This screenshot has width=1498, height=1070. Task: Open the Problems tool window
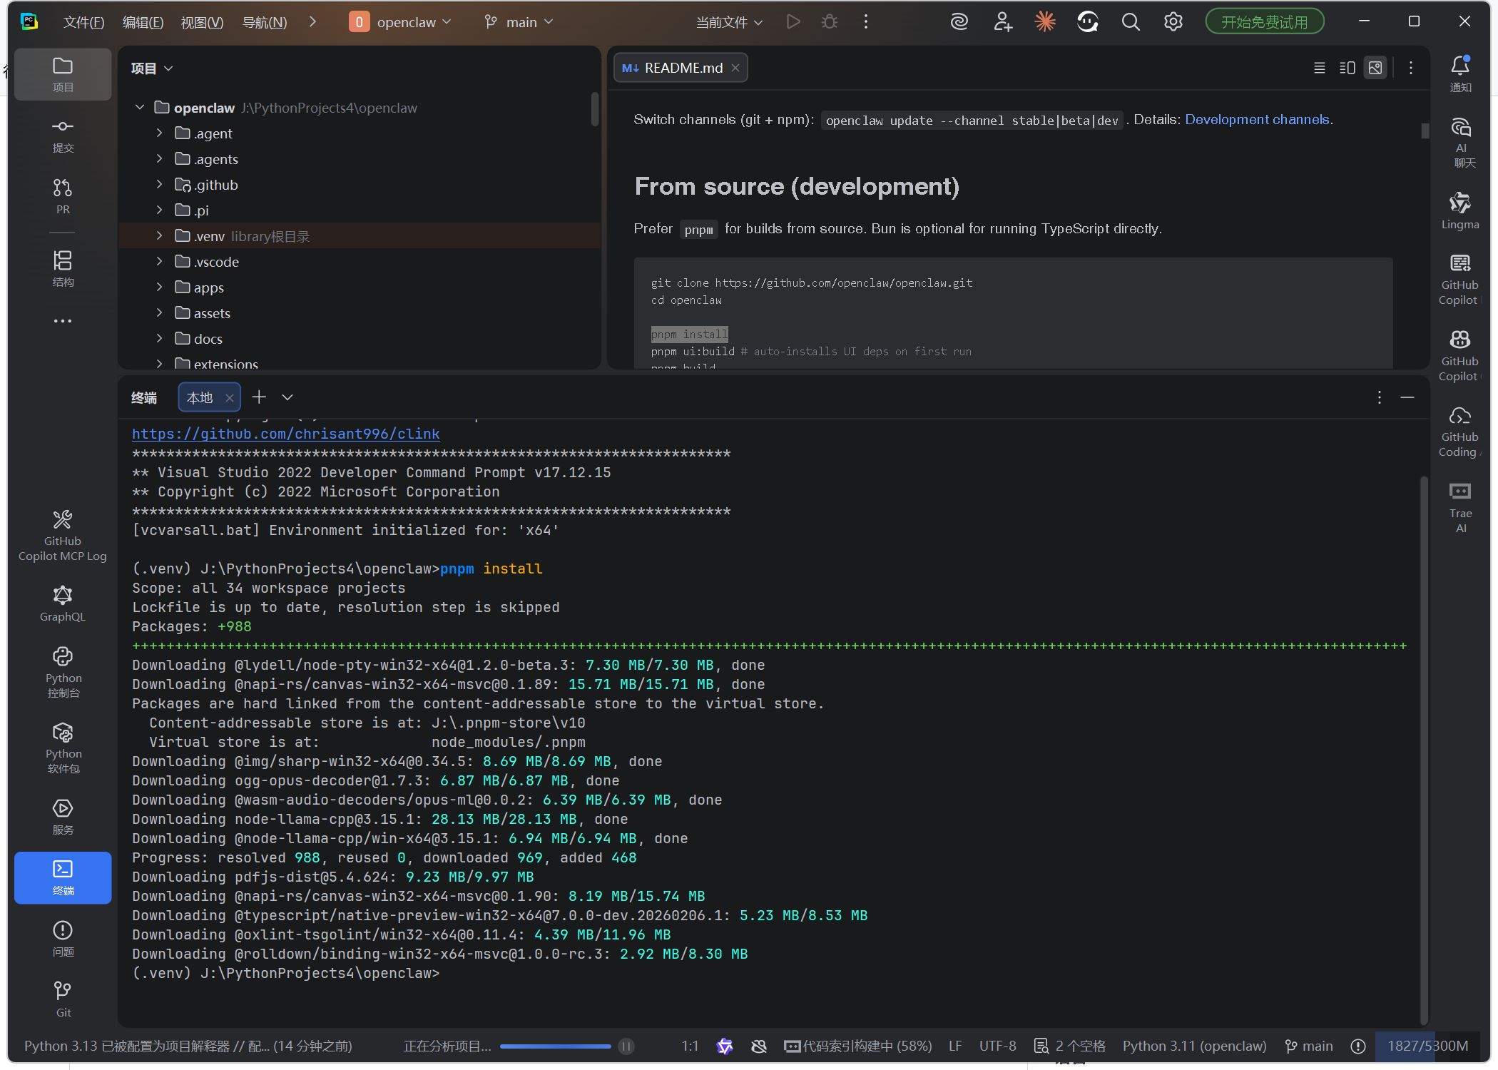[x=63, y=937]
